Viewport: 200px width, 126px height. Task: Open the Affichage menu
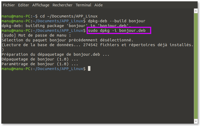pos(41,5)
